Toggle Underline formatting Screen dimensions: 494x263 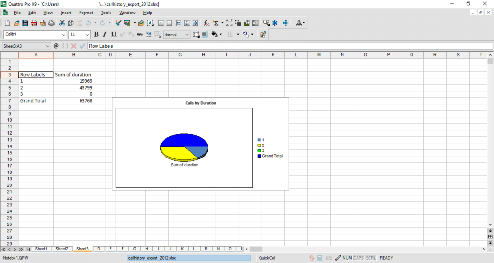point(114,34)
